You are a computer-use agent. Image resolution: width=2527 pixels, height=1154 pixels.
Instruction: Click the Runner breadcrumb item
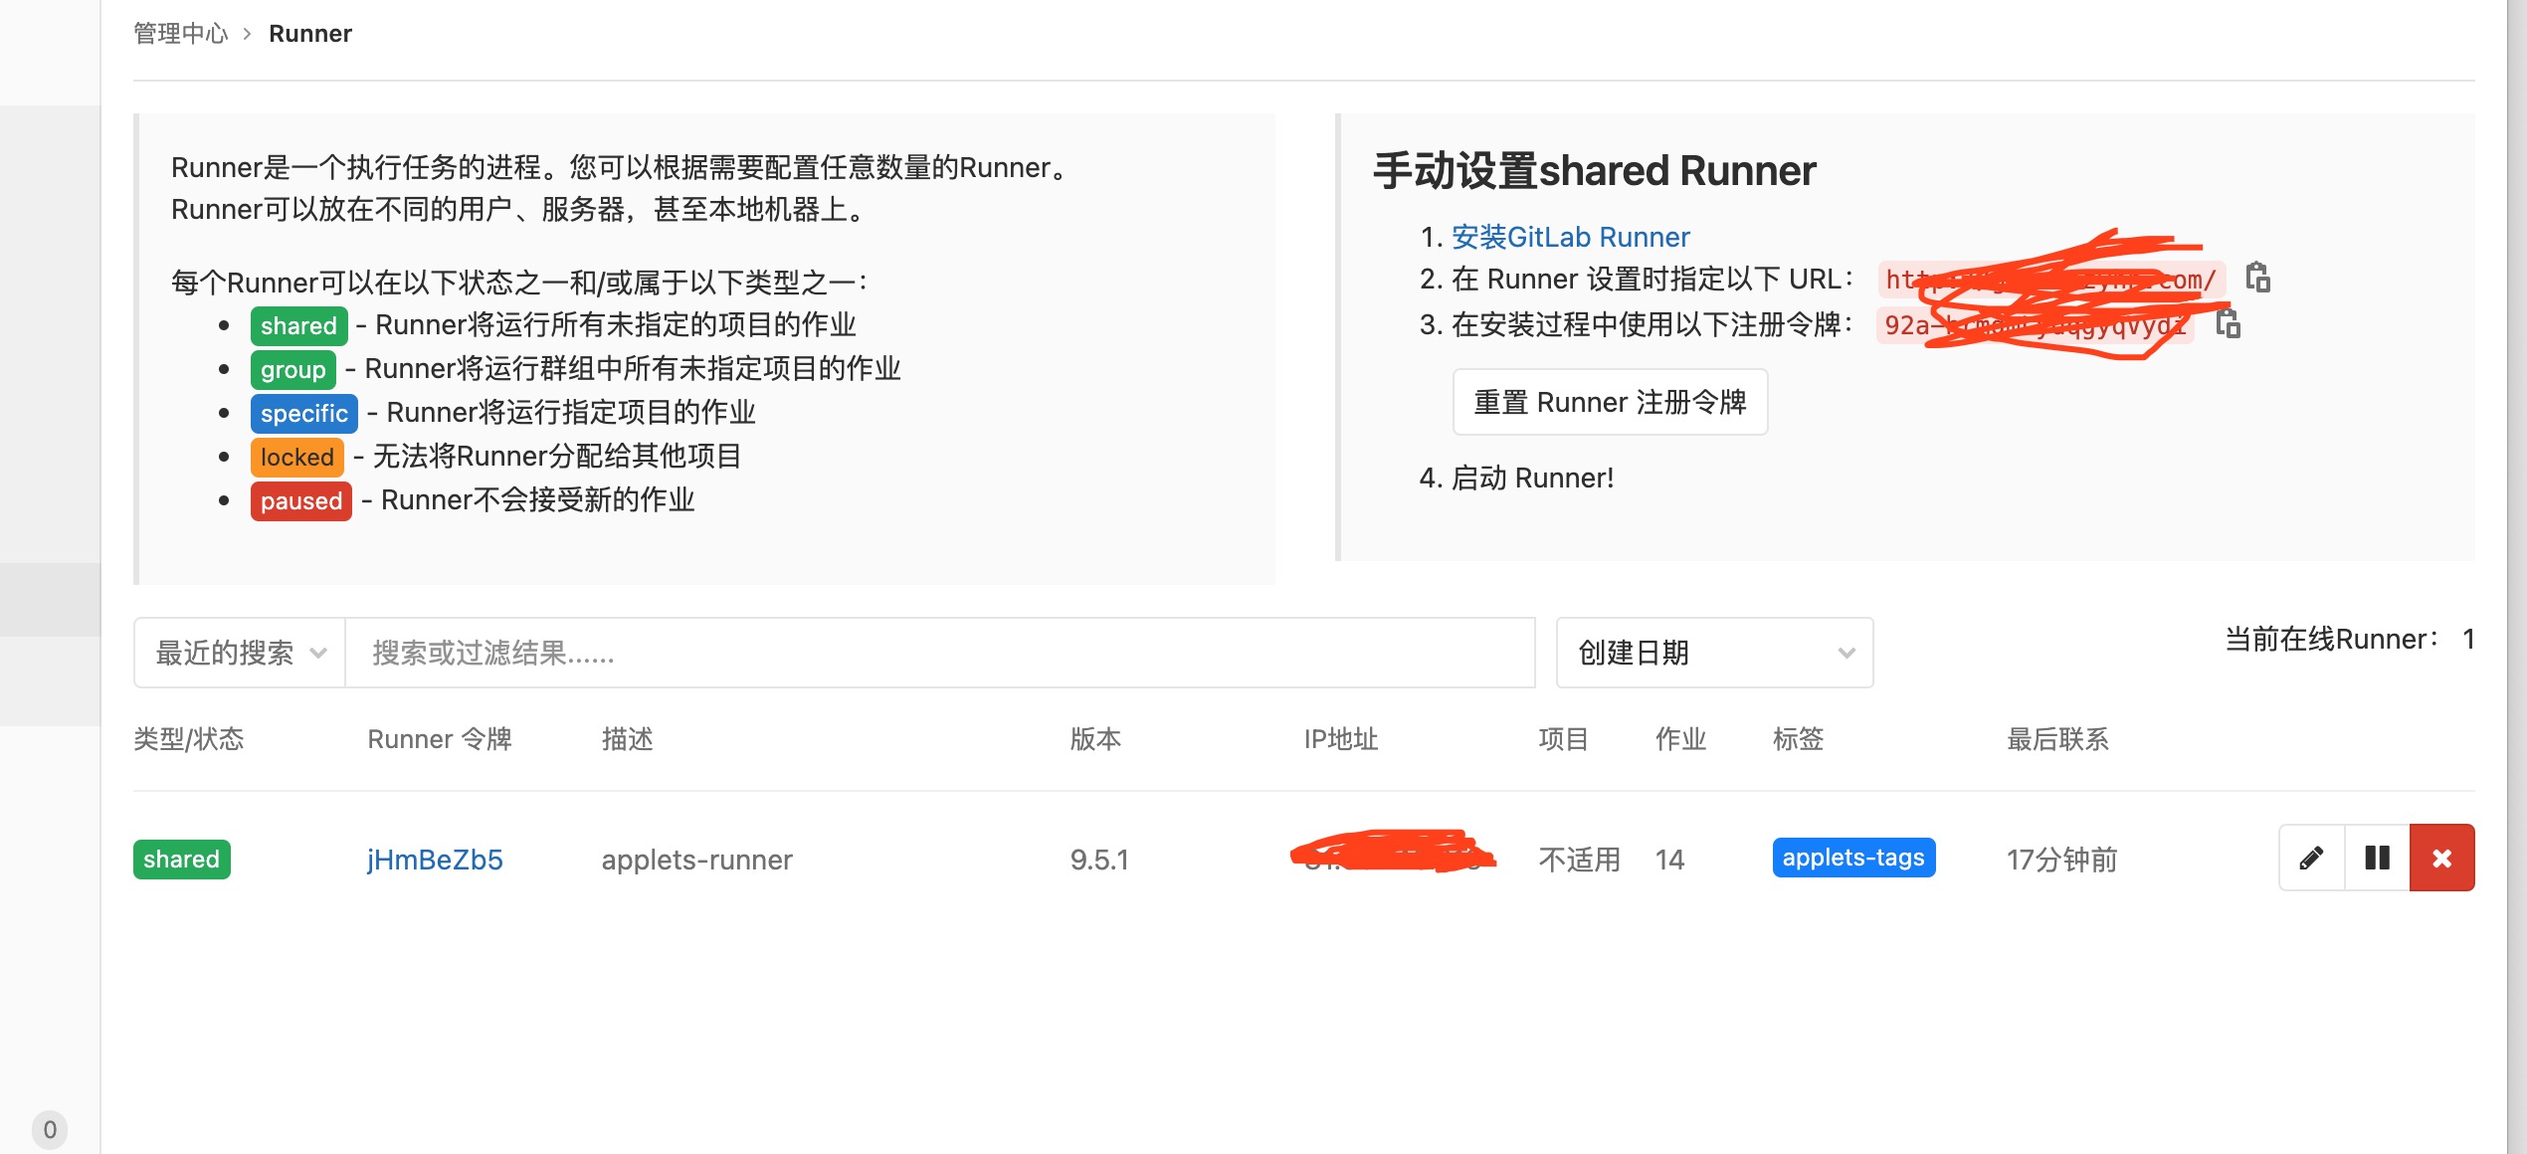(x=310, y=34)
